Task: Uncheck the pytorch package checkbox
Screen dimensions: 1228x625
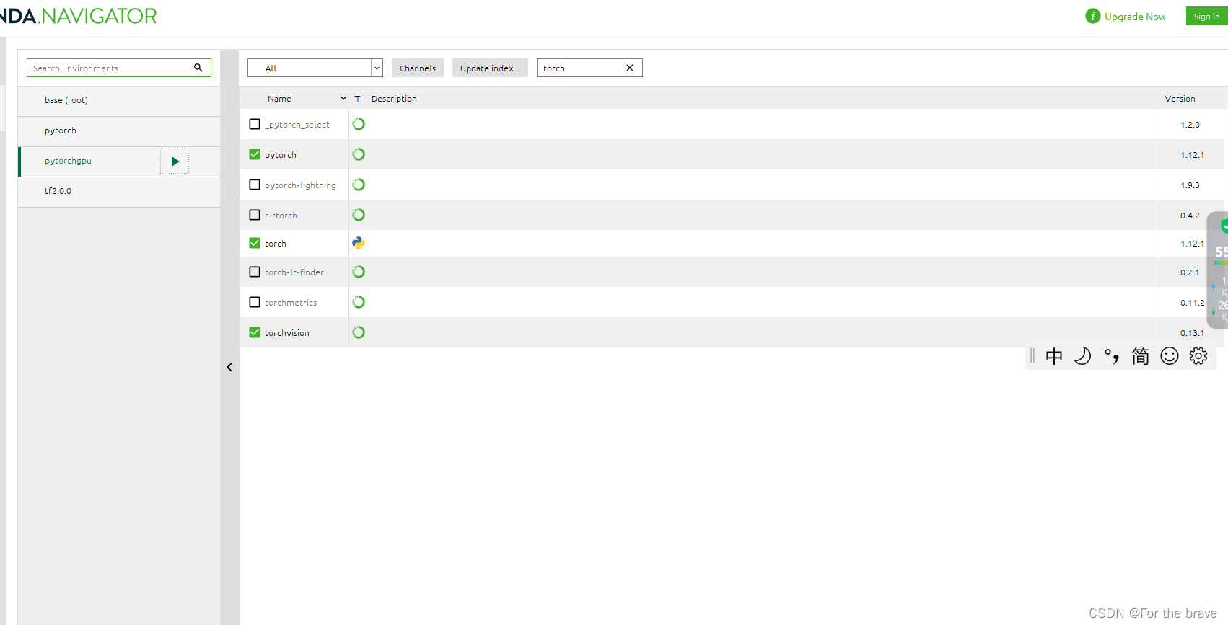Action: tap(255, 154)
